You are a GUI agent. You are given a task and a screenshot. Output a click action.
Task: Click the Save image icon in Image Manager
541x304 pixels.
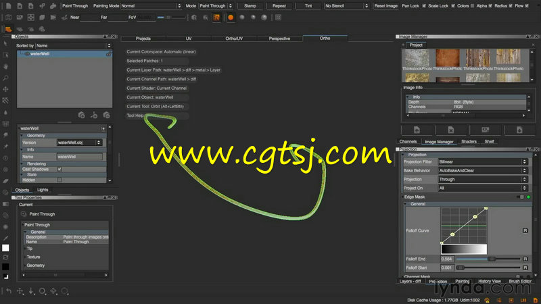519,130
